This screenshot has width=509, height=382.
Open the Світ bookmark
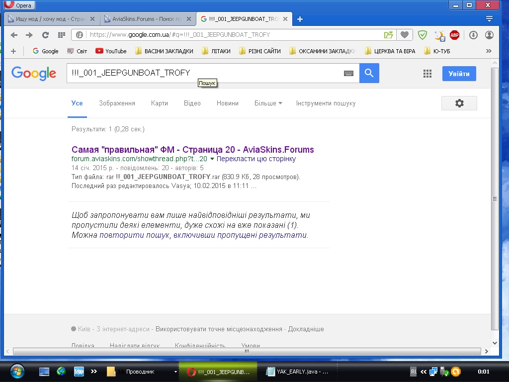tap(77, 51)
